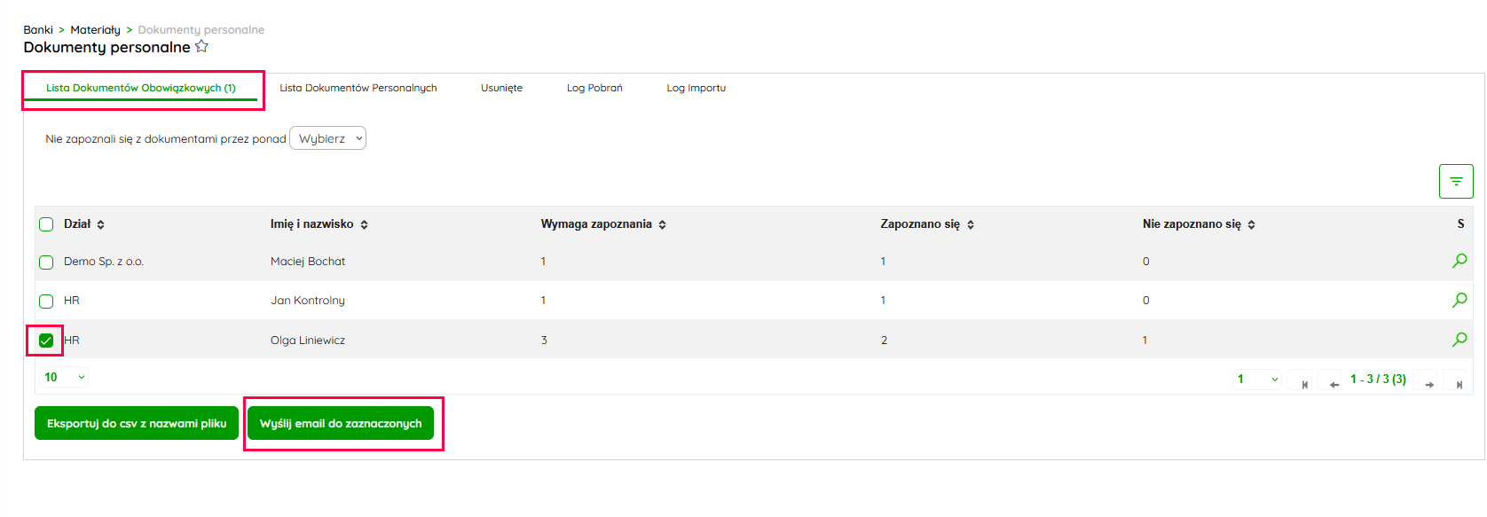
Task: Sort by Dział column arrows
Action: coord(101,224)
